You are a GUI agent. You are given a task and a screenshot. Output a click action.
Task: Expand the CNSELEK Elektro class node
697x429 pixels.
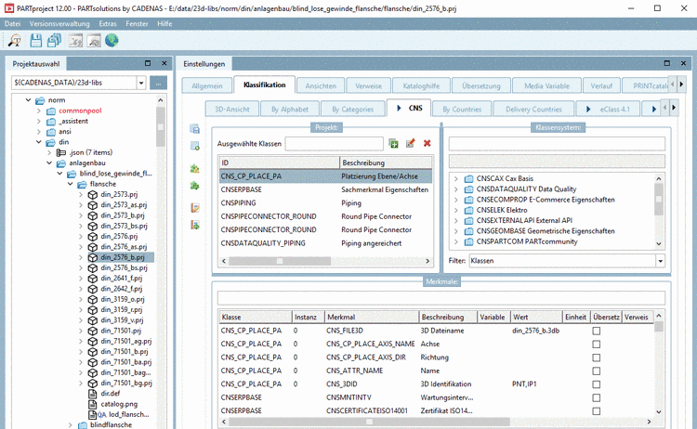pos(455,210)
